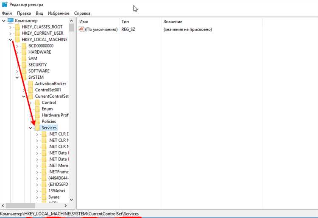Open the Файл menu
Viewport: 318px width, 218px height.
(x=6, y=13)
